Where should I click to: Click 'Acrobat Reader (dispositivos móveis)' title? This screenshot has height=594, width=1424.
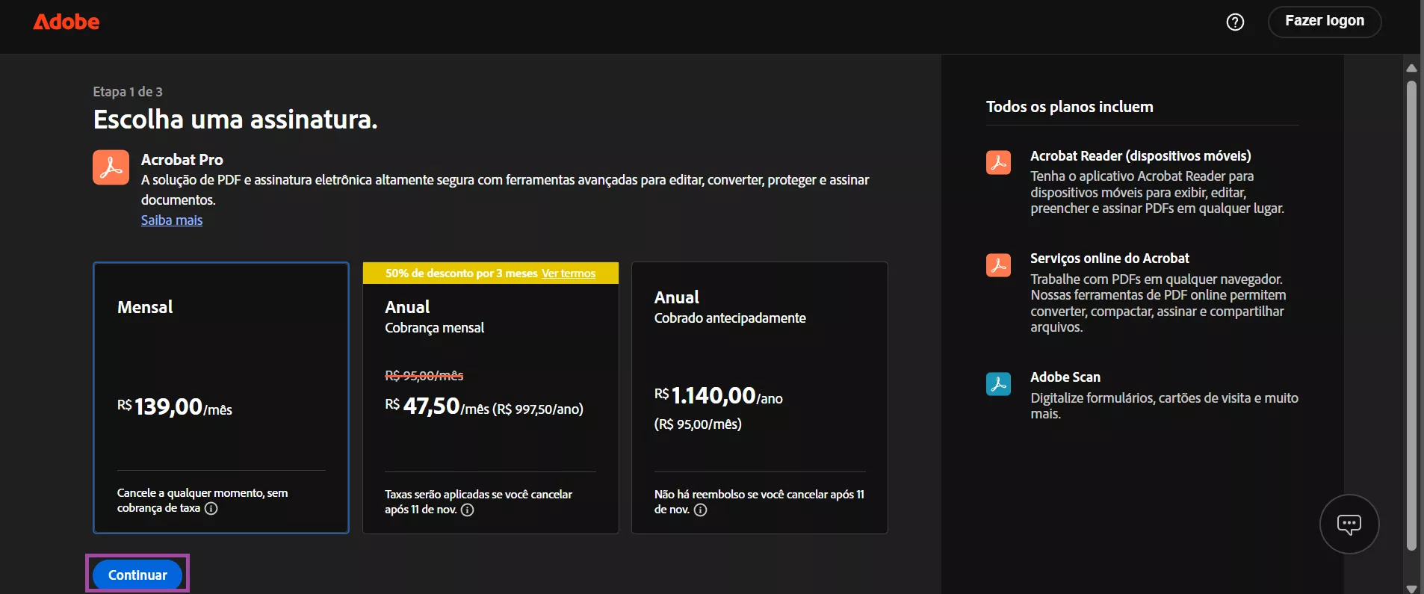pos(1141,156)
